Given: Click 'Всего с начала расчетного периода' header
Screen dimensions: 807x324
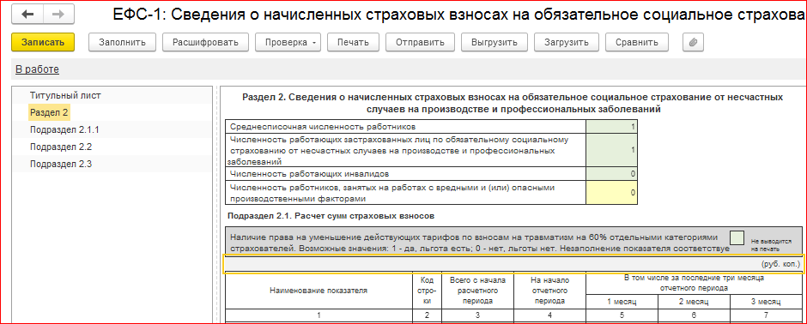Looking at the screenshot, I should (x=477, y=290).
